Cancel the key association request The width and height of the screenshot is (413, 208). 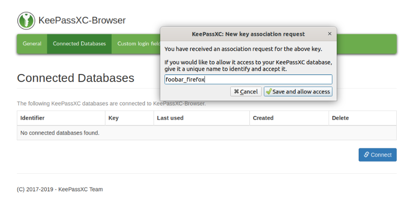point(246,92)
